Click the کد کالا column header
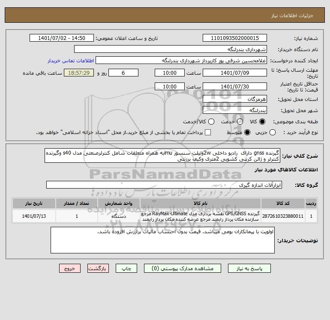 (x=283, y=203)
